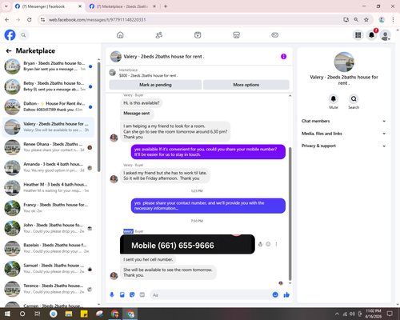Open Renee Ohana 3beds 2baths conversation
Viewport: 400px width, 320px height.
pyautogui.click(x=48, y=147)
